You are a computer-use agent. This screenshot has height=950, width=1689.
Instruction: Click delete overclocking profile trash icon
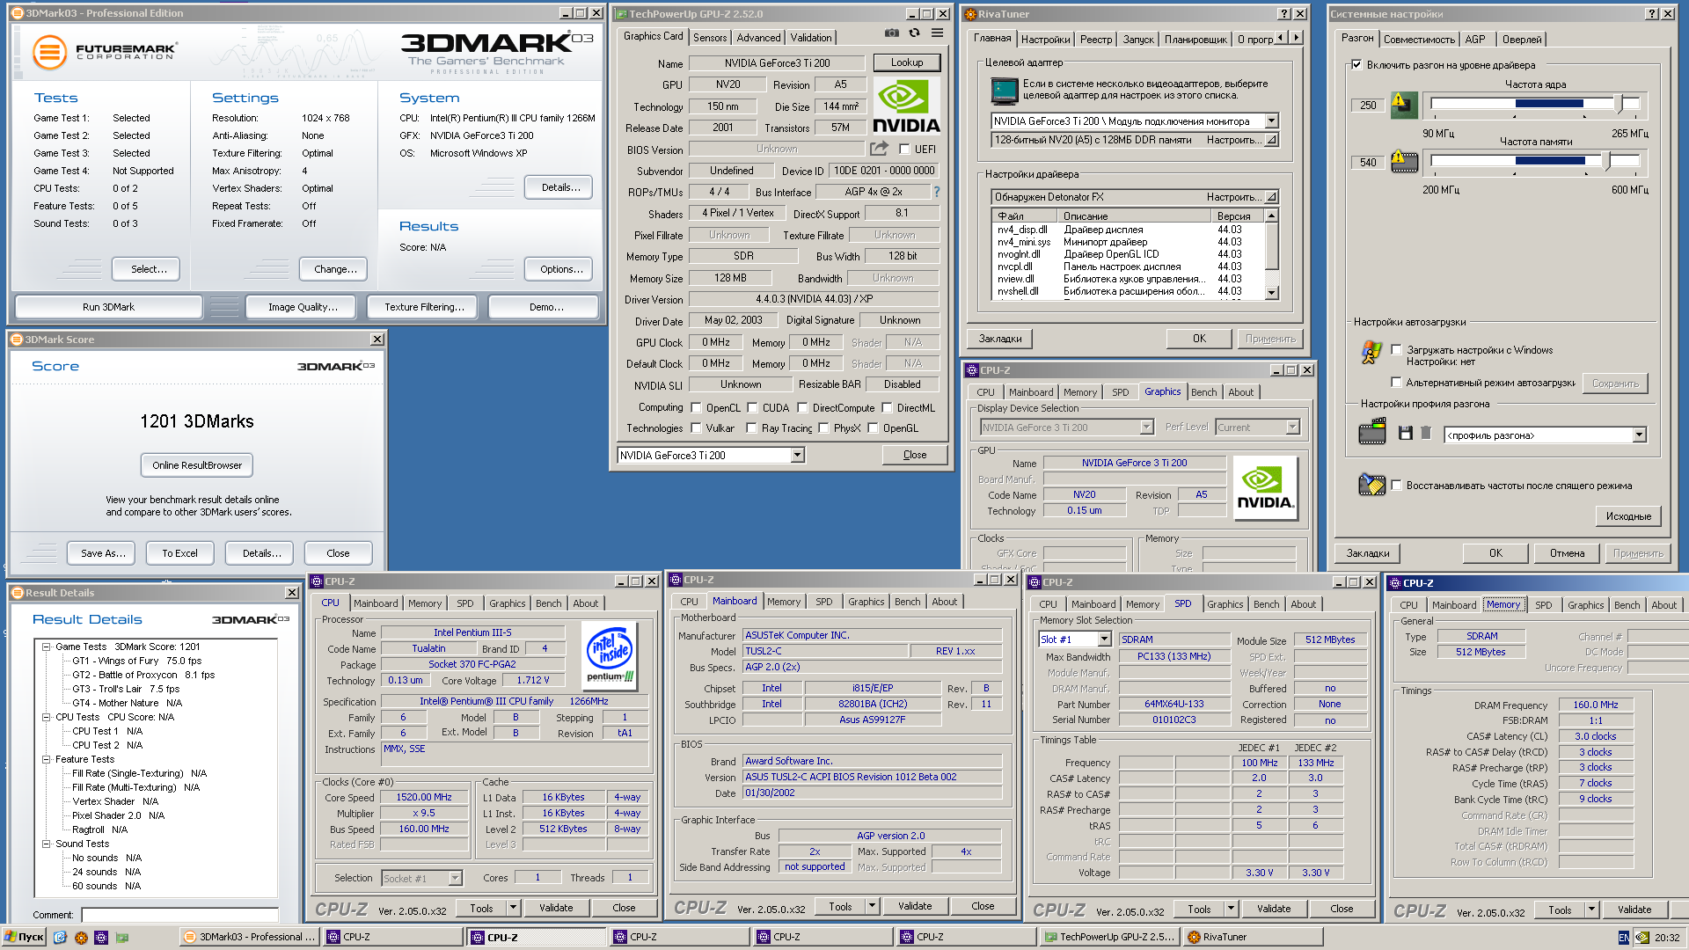[x=1426, y=433]
